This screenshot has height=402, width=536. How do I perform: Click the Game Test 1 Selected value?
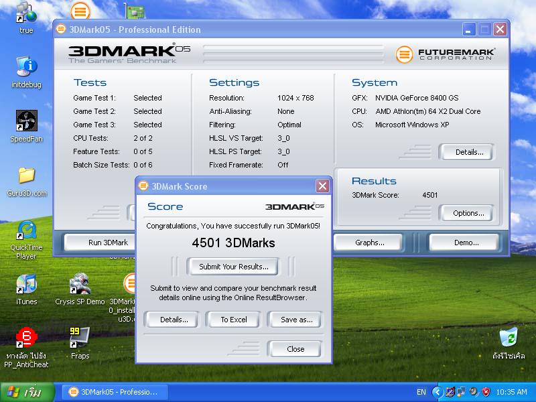point(147,98)
